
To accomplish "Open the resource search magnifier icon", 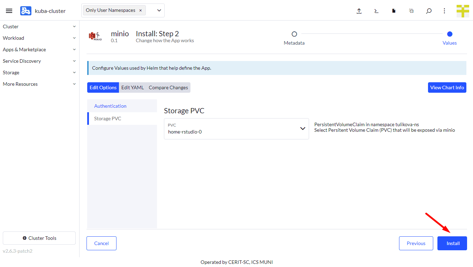I will pos(429,11).
